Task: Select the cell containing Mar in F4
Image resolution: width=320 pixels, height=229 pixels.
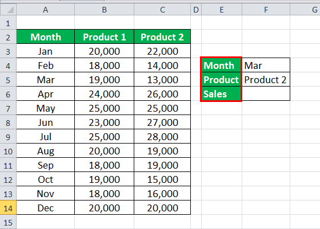Action: 266,65
